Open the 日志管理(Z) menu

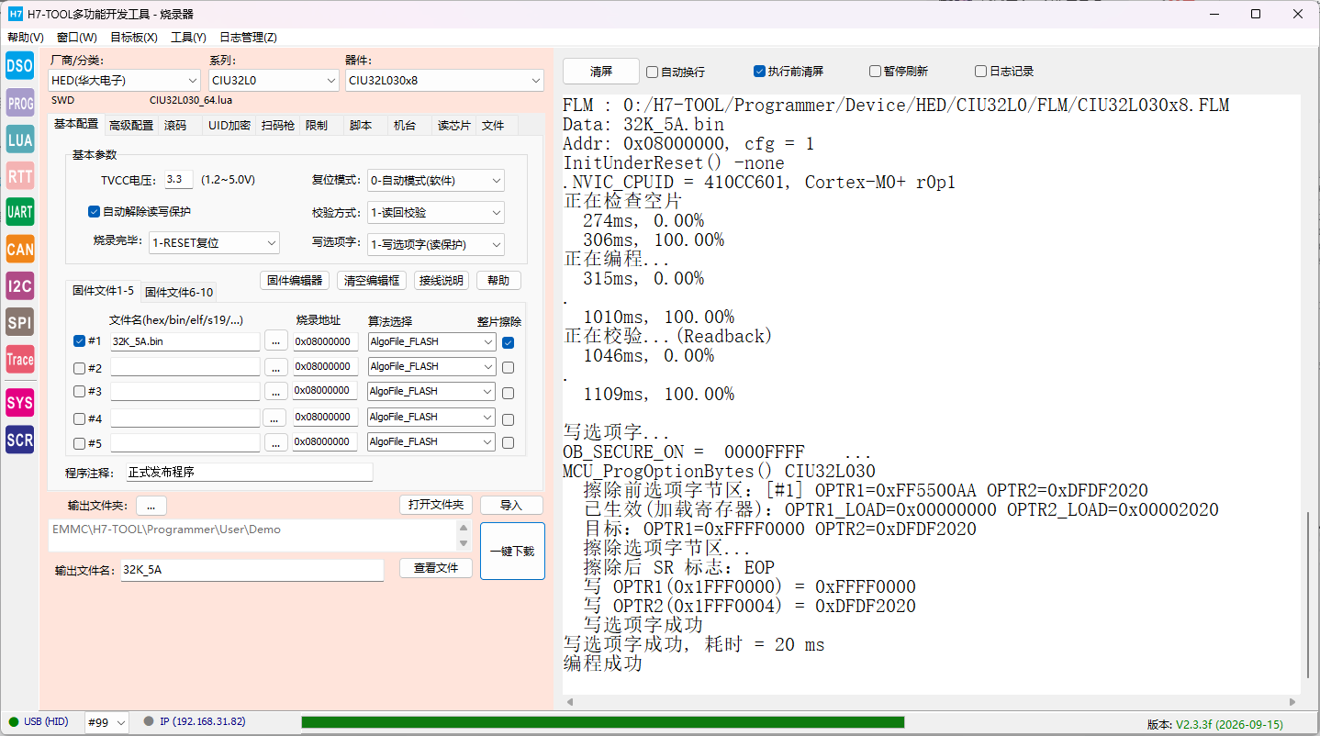(x=248, y=38)
